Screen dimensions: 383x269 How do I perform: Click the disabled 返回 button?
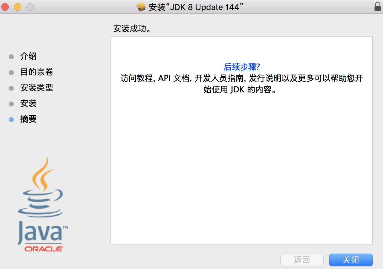pos(302,260)
